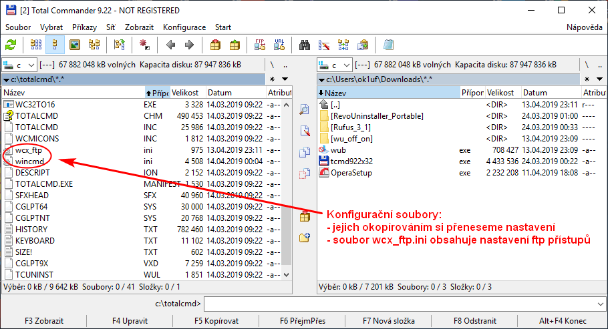Screen dimensions: 608x329
Task: Open Notepad icon at the toolbar end
Action: pyautogui.click(x=388, y=45)
